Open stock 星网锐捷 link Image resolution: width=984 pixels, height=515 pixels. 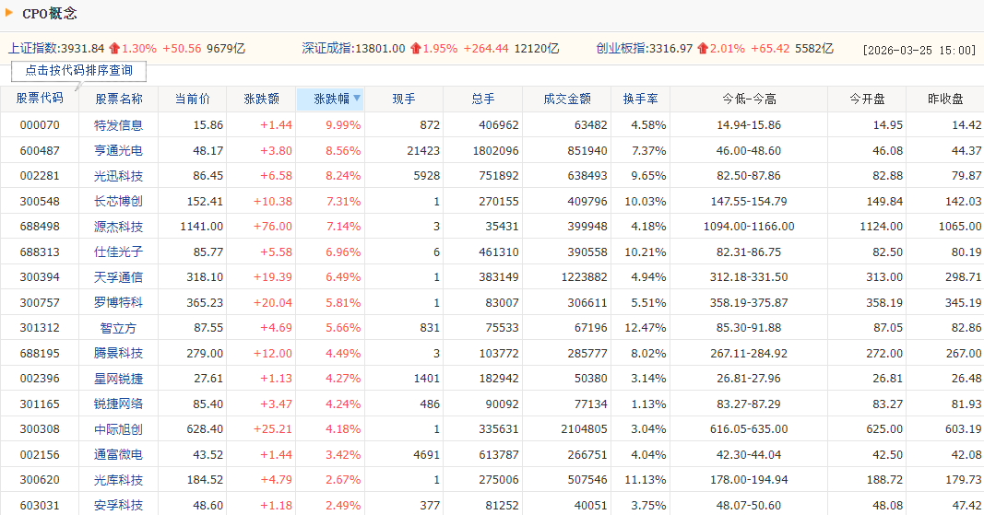pyautogui.click(x=119, y=379)
